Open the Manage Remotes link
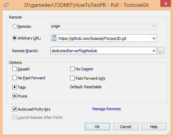The height and width of the screenshot is (137, 173). point(107,109)
